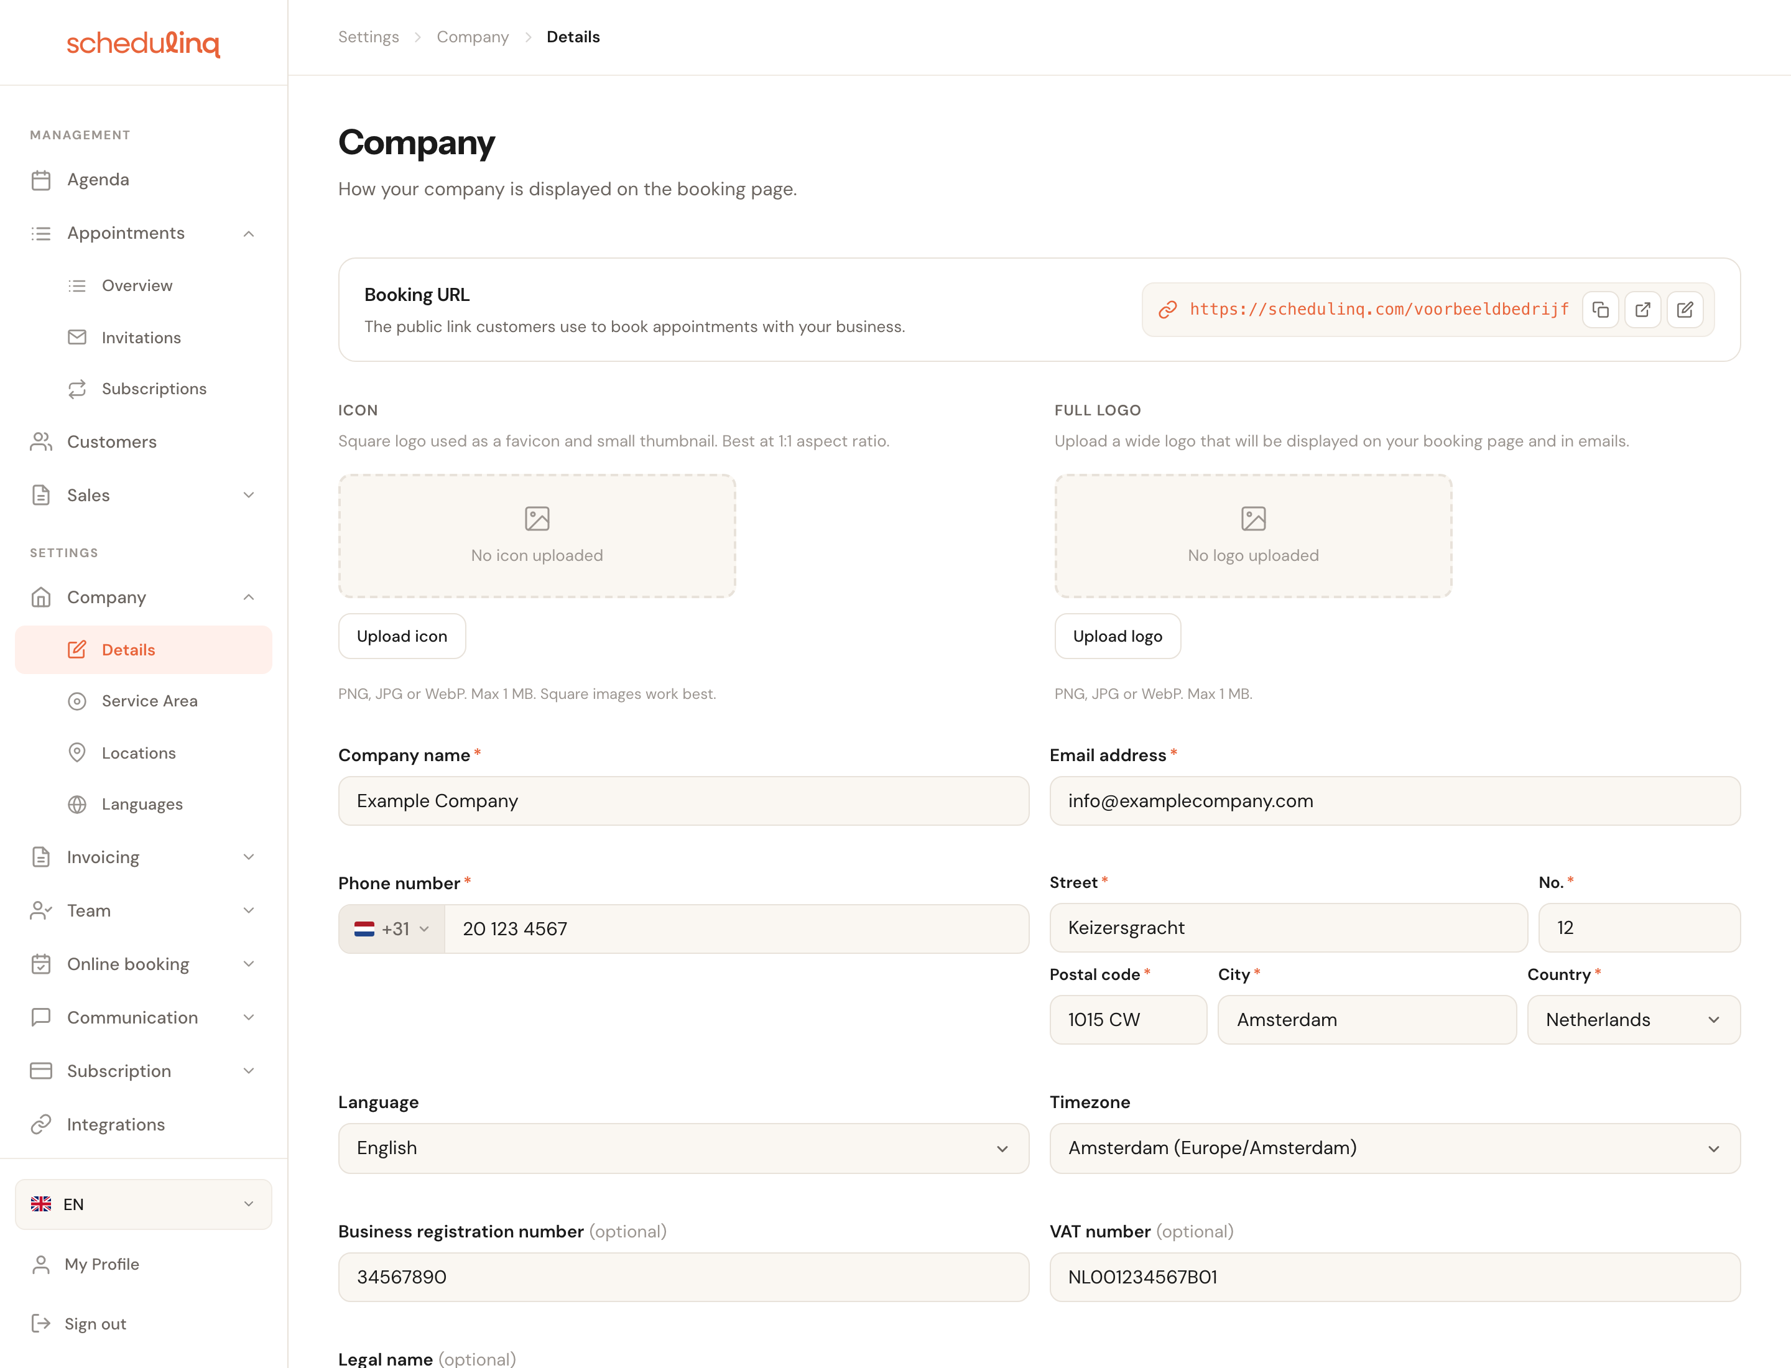Click the Integrations link icon

(40, 1124)
